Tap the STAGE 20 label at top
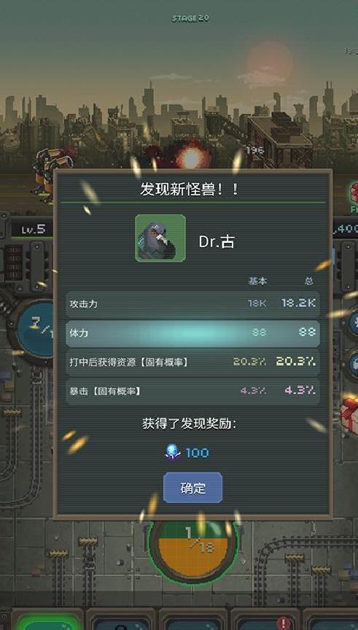The image size is (358, 630). coord(190,18)
